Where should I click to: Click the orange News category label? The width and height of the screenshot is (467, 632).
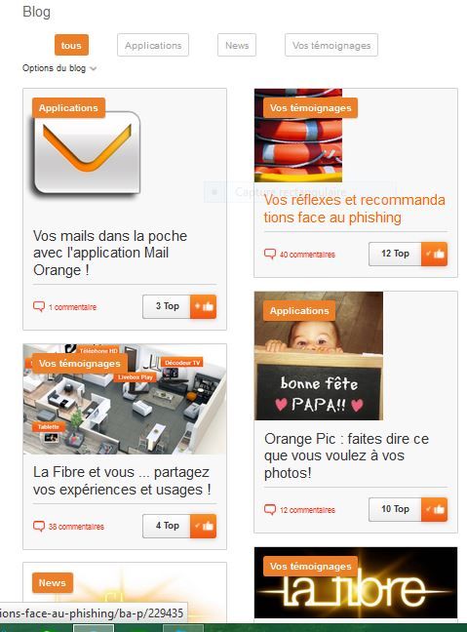click(x=53, y=583)
